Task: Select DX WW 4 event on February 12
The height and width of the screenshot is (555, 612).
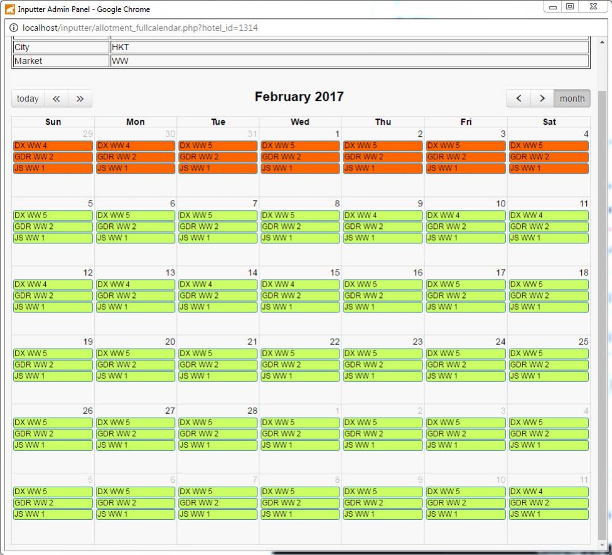Action: [53, 284]
